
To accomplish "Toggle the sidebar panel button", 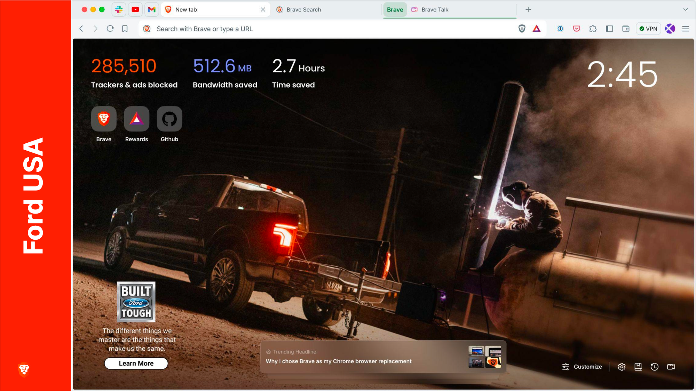I will [x=609, y=29].
